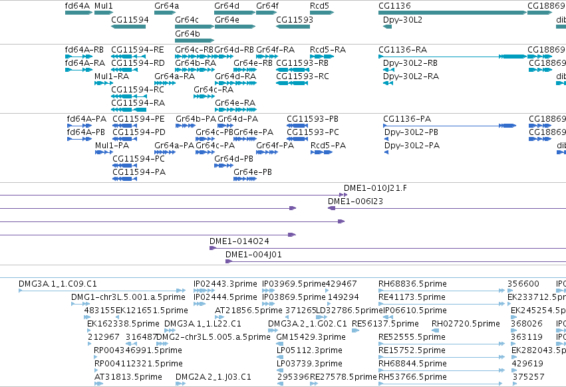Click the fd64A gene label
This screenshot has width=566, height=387.
[77, 6]
